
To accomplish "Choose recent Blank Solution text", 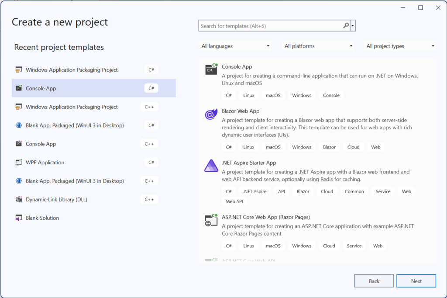I will 42,218.
